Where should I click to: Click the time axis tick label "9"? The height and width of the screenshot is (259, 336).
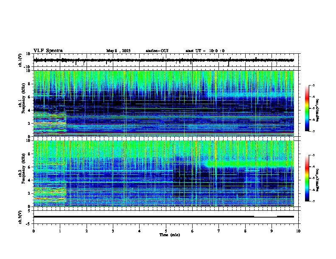pos(272,231)
